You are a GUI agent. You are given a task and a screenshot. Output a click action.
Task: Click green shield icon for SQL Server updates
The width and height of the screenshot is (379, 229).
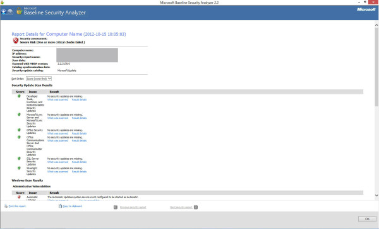click(19, 159)
